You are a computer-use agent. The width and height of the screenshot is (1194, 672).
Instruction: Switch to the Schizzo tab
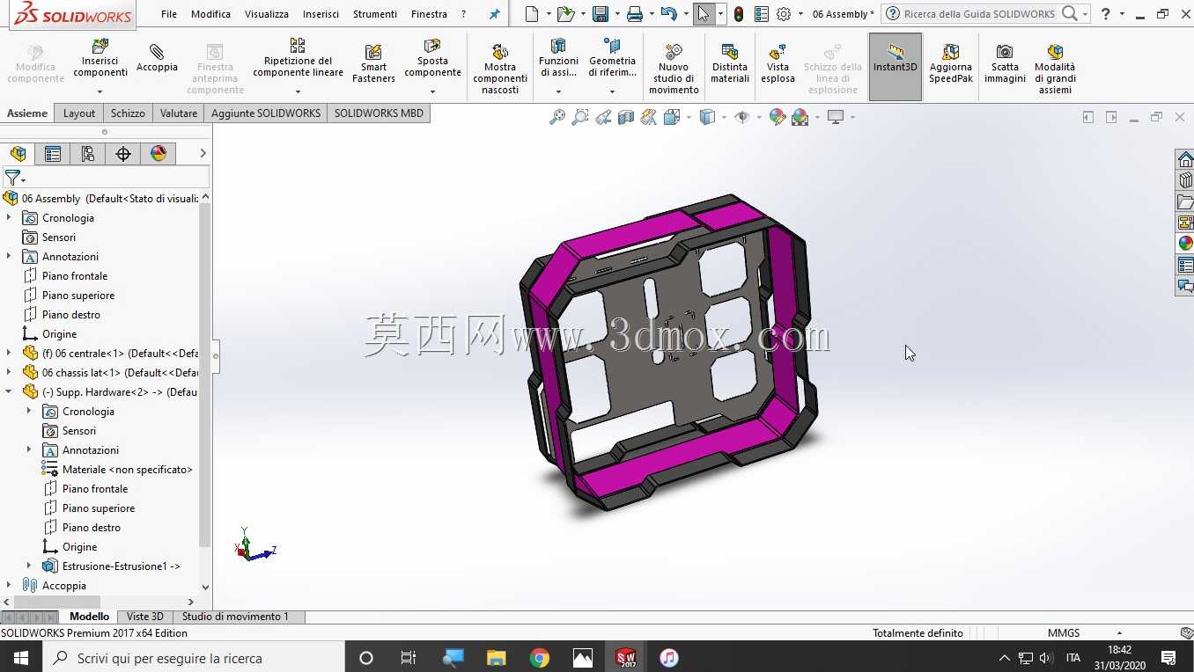pos(128,113)
